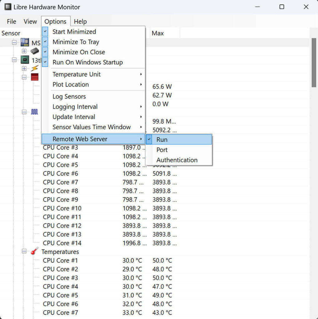The height and width of the screenshot is (319, 318).
Task: Open the Temperature Unit submenu
Action: pyautogui.click(x=77, y=74)
